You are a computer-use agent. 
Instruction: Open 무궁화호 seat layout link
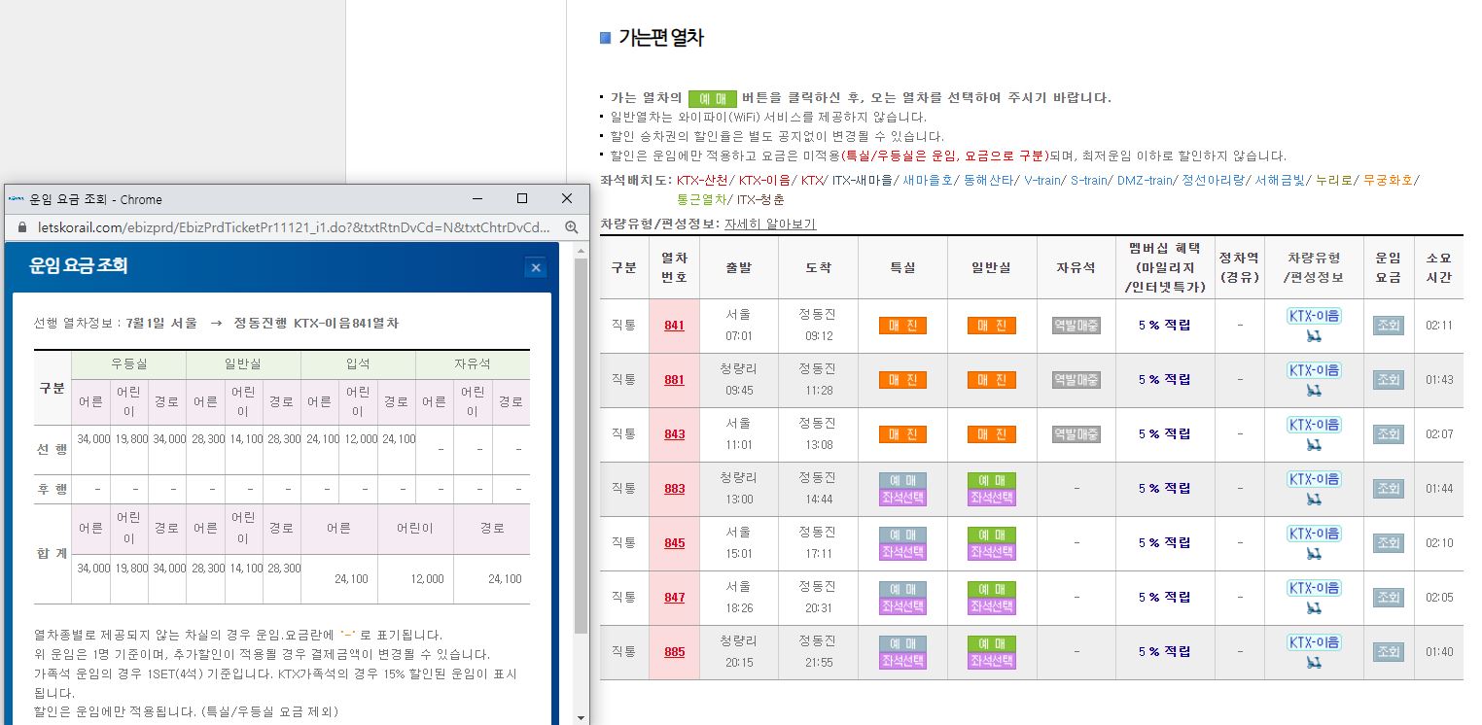[1388, 180]
